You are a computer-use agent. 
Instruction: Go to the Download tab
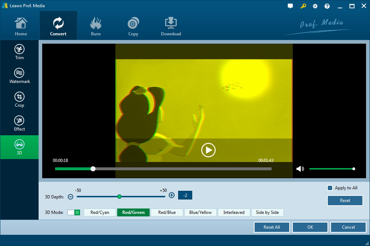(x=171, y=27)
